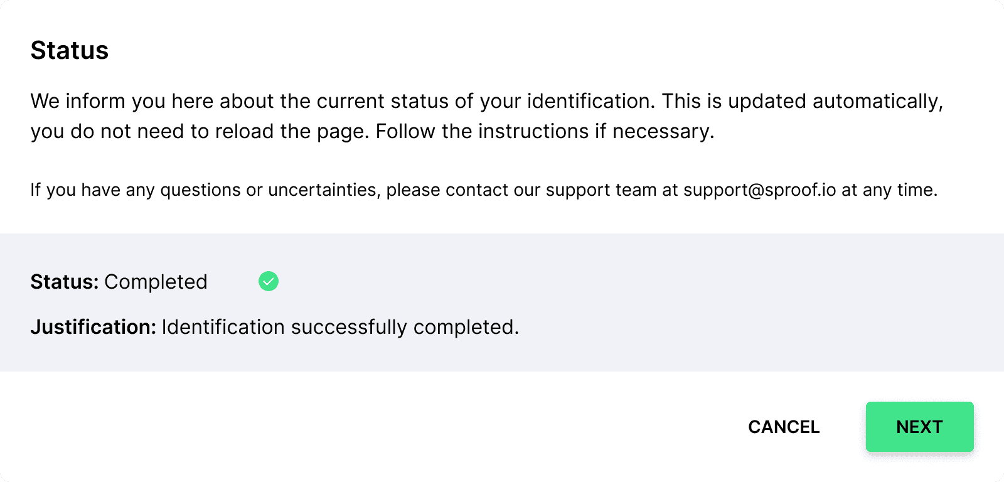Click the CANCEL button
This screenshot has width=1004, height=482.
point(784,427)
